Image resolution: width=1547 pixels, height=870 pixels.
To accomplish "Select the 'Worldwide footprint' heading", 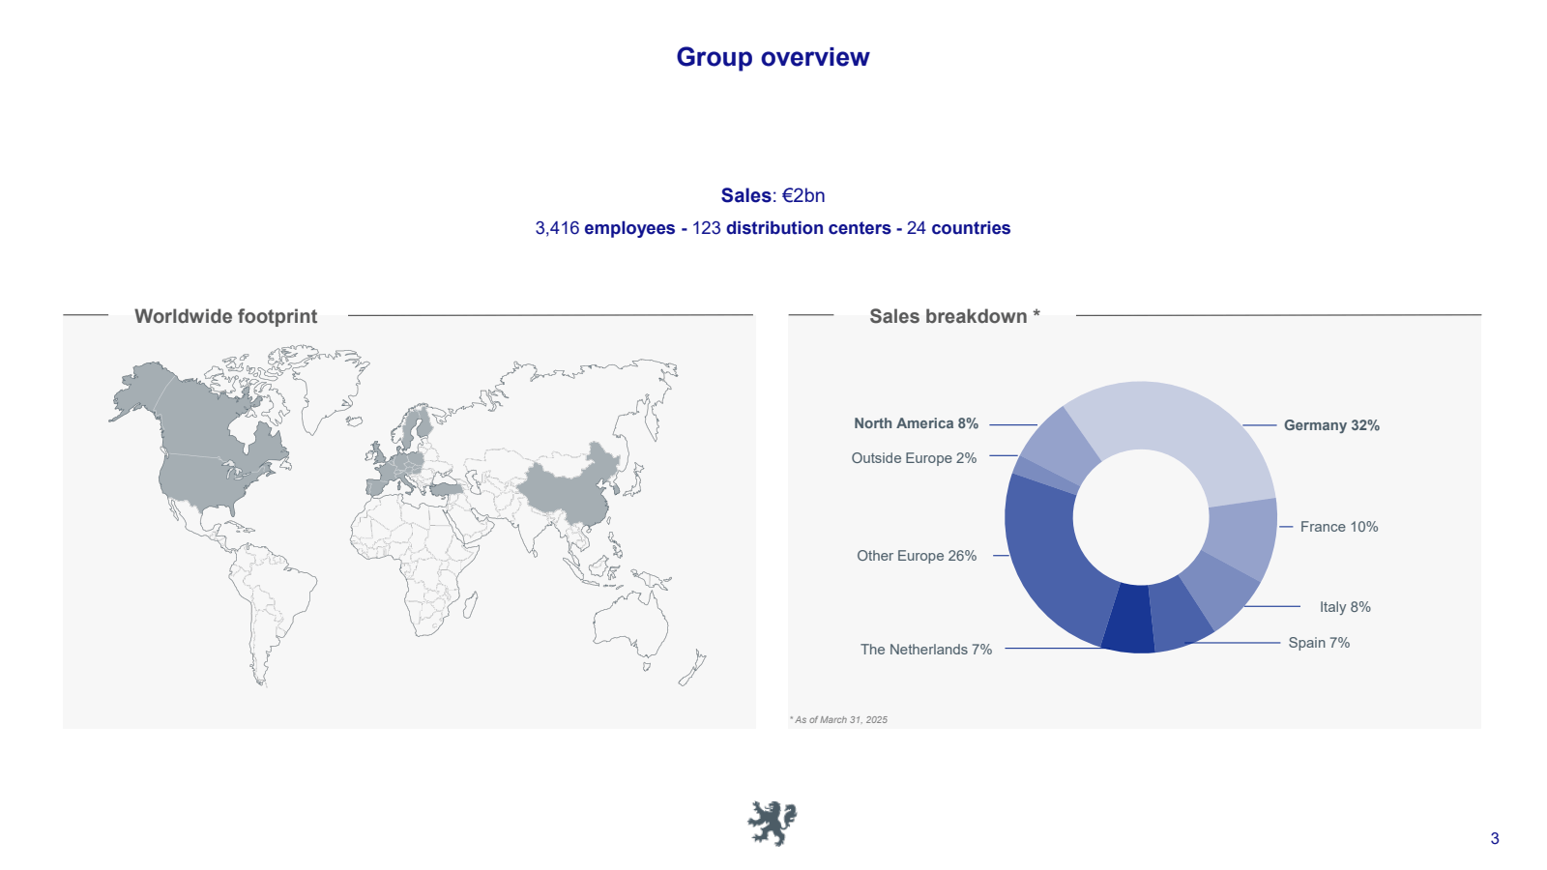I will [x=225, y=316].
